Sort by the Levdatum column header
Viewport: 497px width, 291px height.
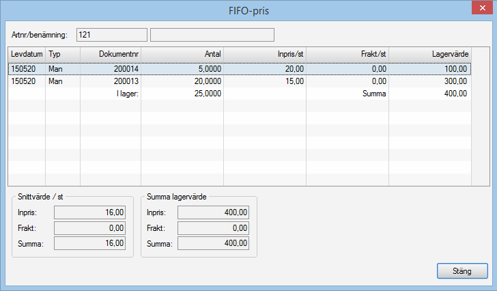[27, 53]
